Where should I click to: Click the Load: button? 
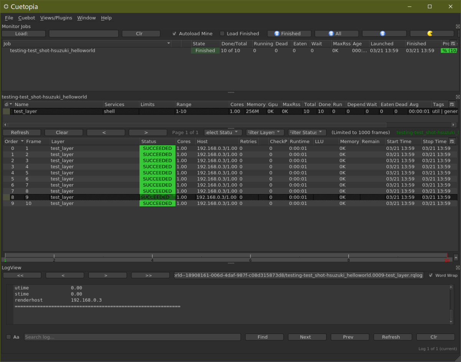point(23,33)
